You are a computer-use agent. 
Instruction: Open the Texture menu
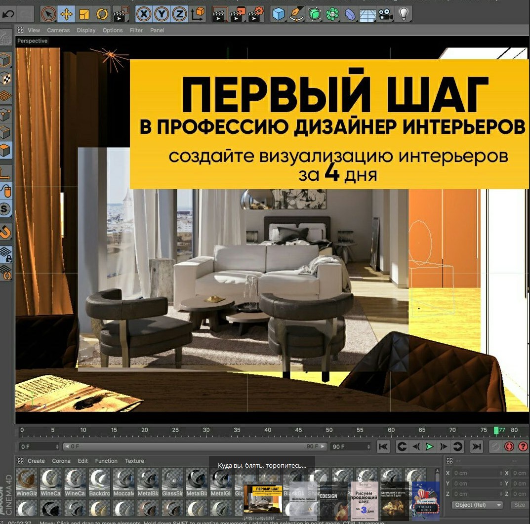134,461
